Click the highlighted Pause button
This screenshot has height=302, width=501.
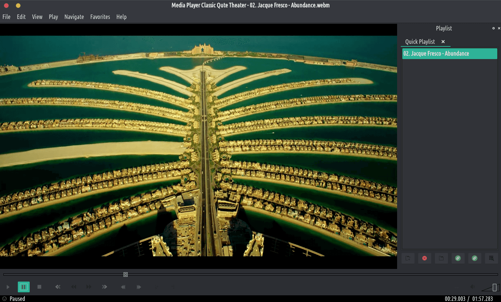[x=23, y=287]
